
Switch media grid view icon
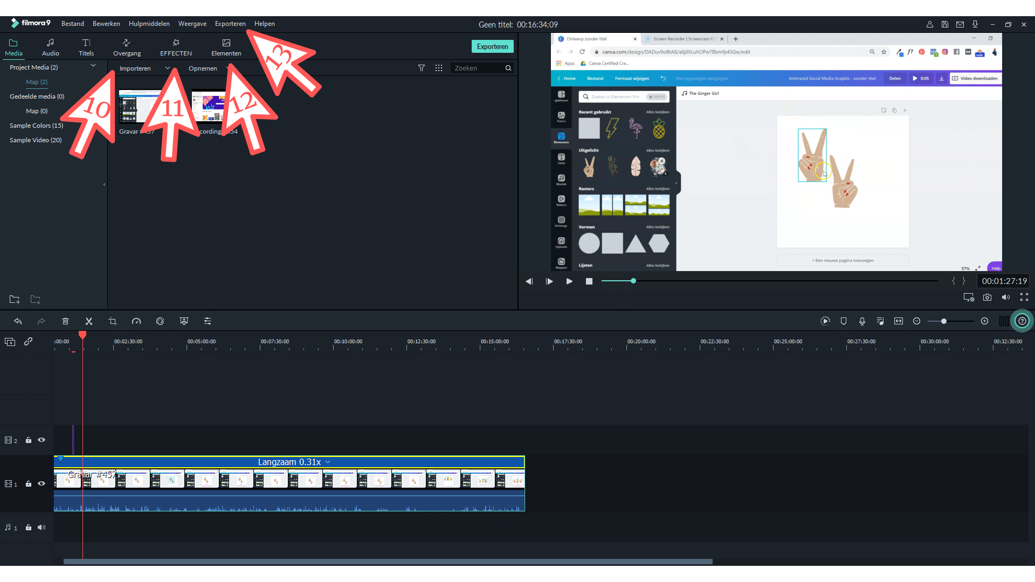(439, 68)
